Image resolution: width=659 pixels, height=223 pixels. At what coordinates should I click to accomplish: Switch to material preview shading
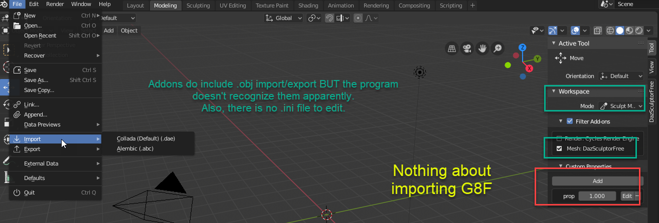(629, 30)
